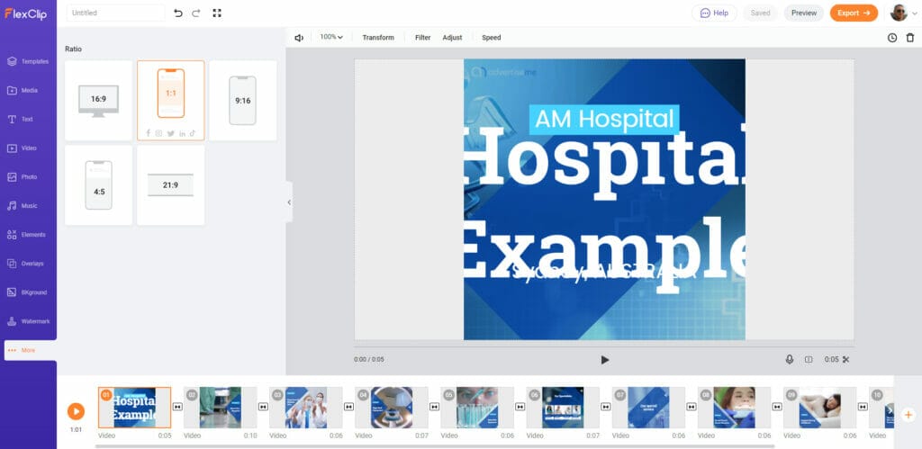The width and height of the screenshot is (922, 449).
Task: Add a new storyboard with plus button
Action: 908,414
